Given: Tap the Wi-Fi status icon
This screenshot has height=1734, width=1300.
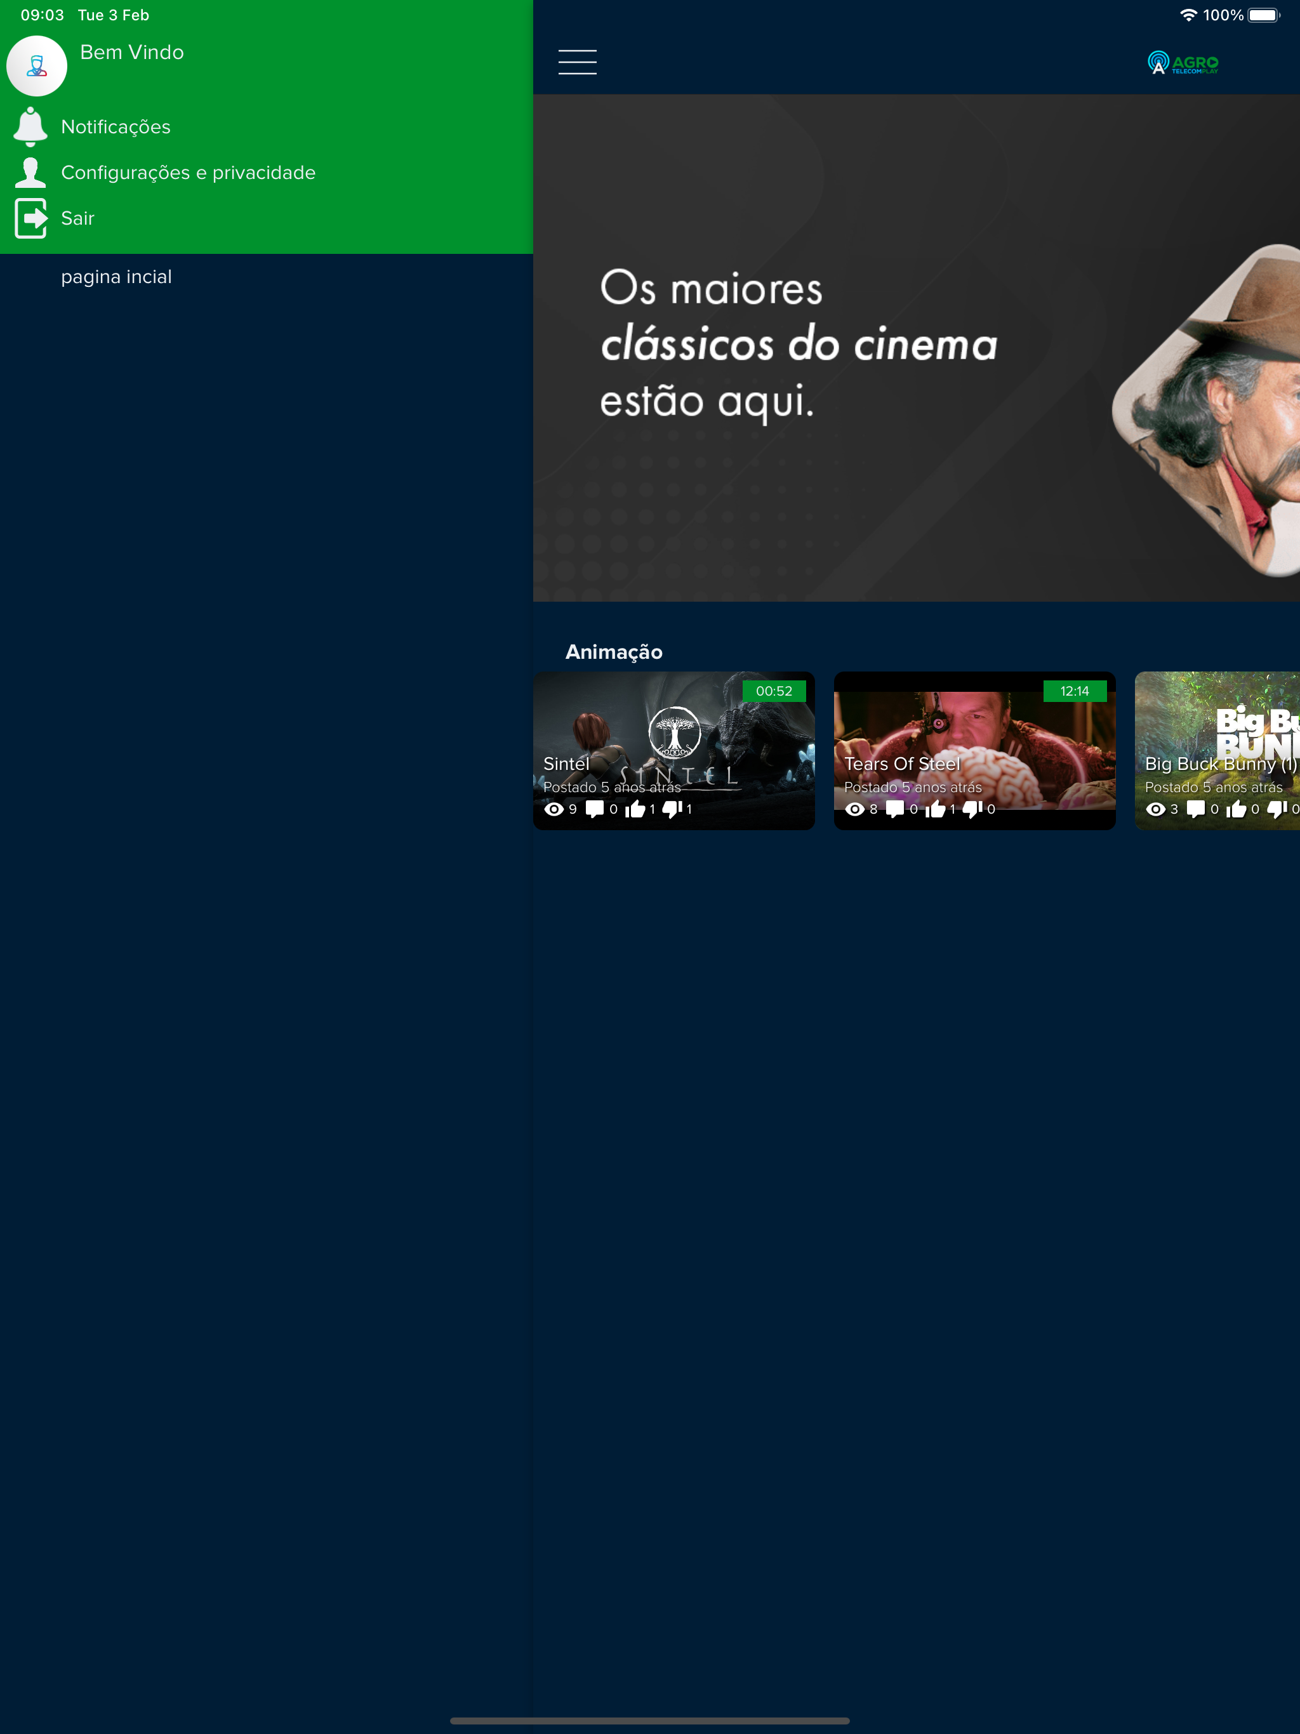Looking at the screenshot, I should (1188, 15).
